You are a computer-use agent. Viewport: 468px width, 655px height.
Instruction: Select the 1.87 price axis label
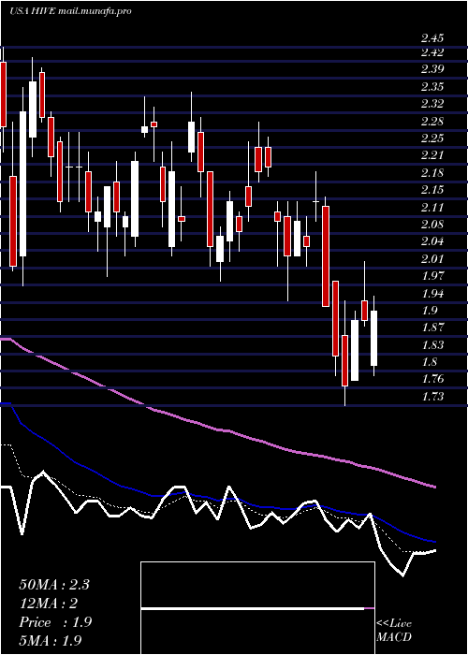[x=432, y=327]
